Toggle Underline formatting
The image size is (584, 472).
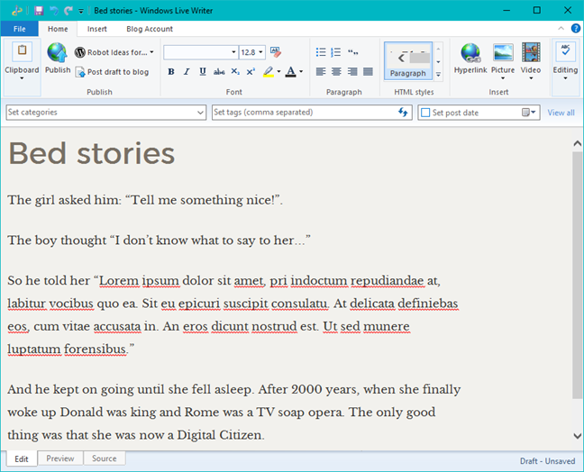coord(203,71)
